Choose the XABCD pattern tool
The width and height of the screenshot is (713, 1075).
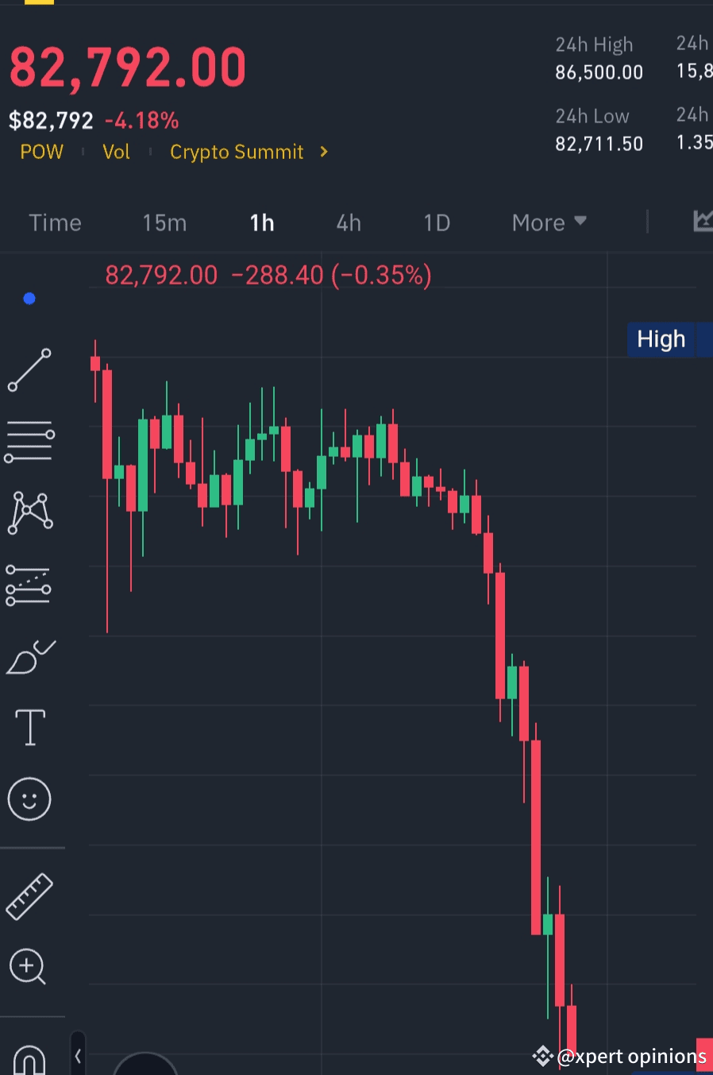click(30, 512)
